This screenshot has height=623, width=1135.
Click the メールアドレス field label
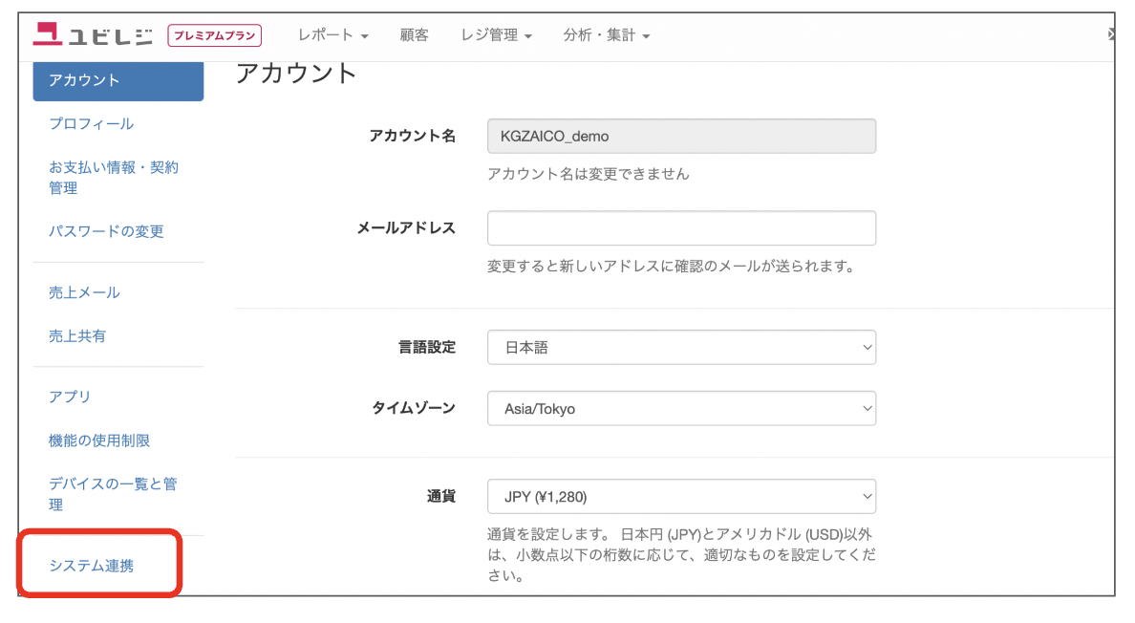406,228
